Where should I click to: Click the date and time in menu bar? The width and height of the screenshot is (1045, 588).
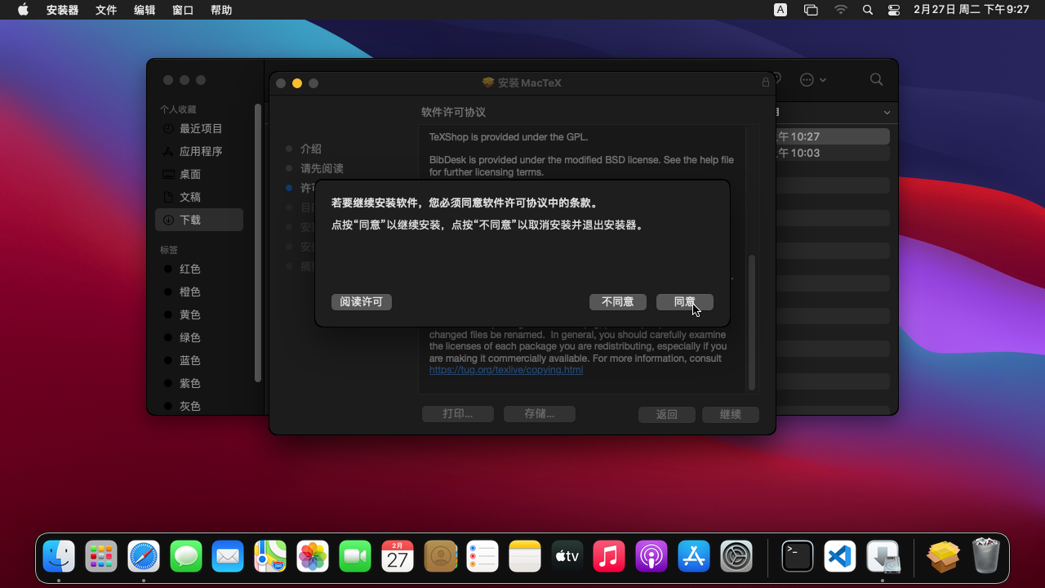click(972, 10)
